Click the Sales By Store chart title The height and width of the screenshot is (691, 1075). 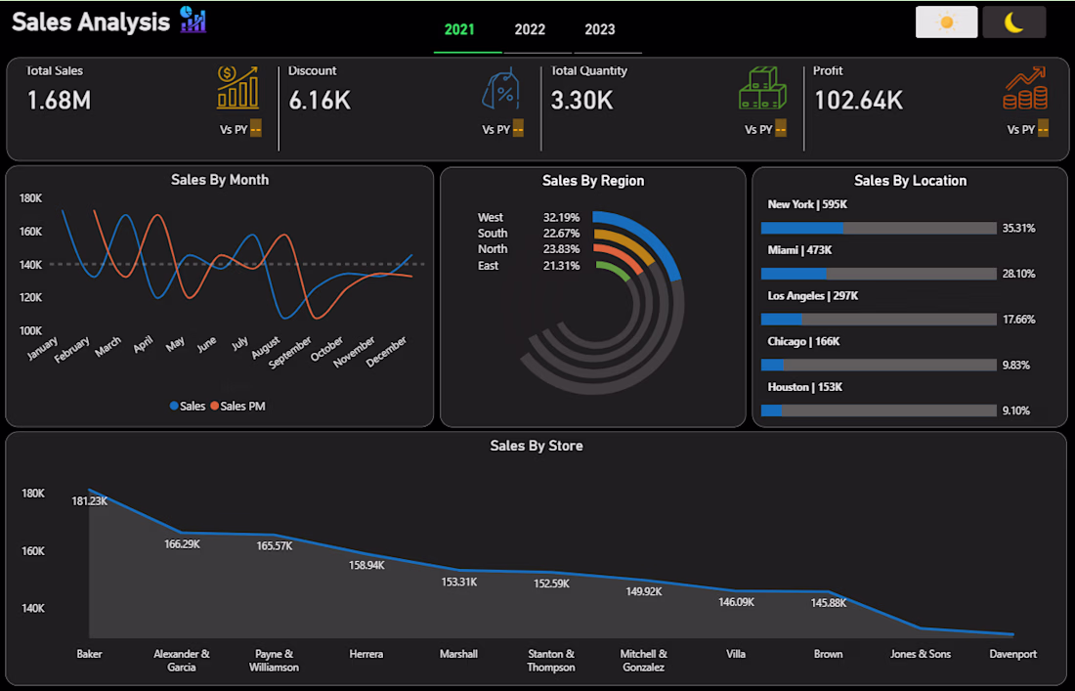point(537,446)
